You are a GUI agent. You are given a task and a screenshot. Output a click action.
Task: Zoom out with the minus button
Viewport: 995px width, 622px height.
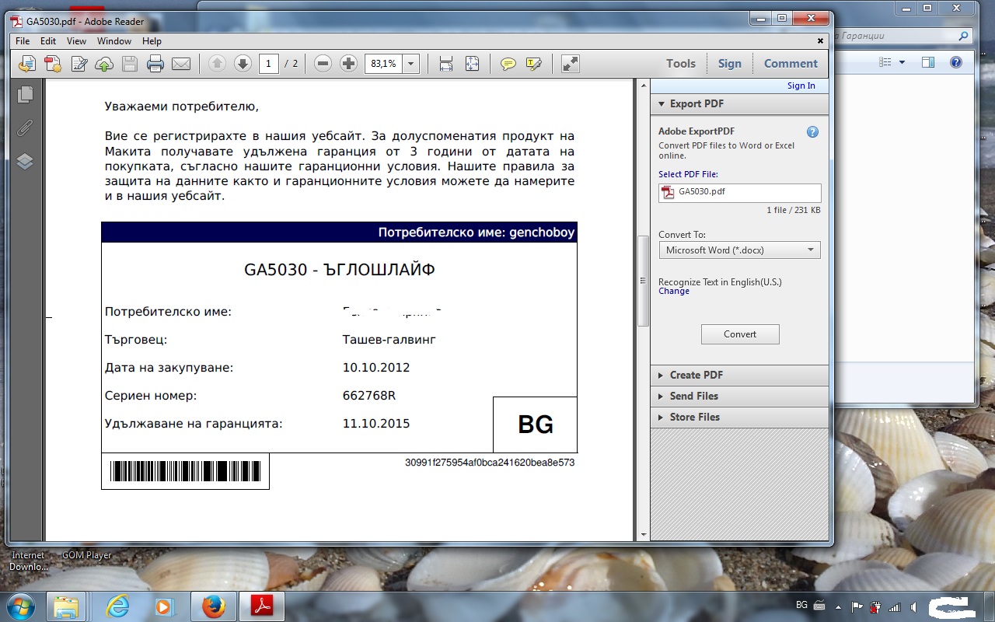323,64
